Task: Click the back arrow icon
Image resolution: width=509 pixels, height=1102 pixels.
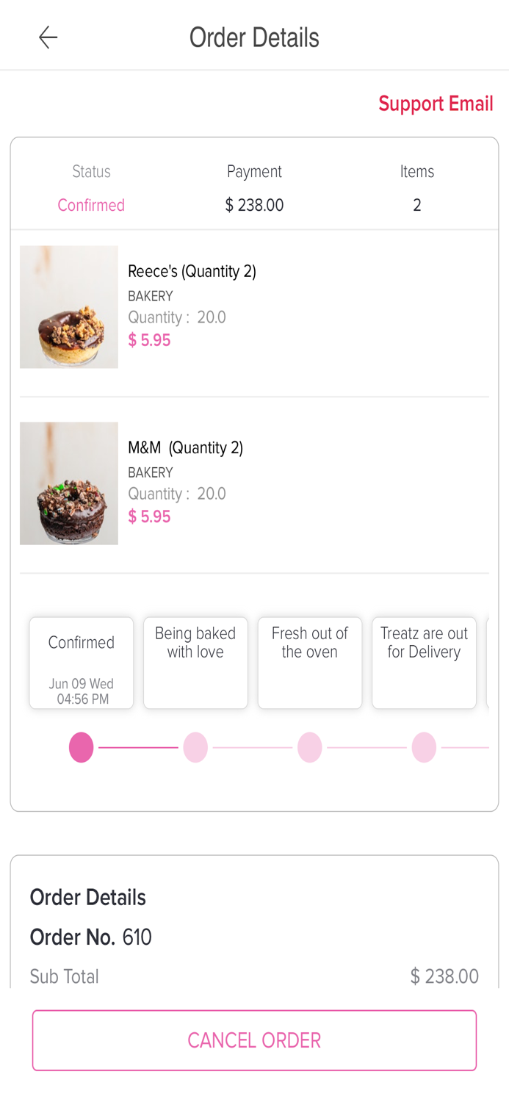Action: (x=47, y=37)
